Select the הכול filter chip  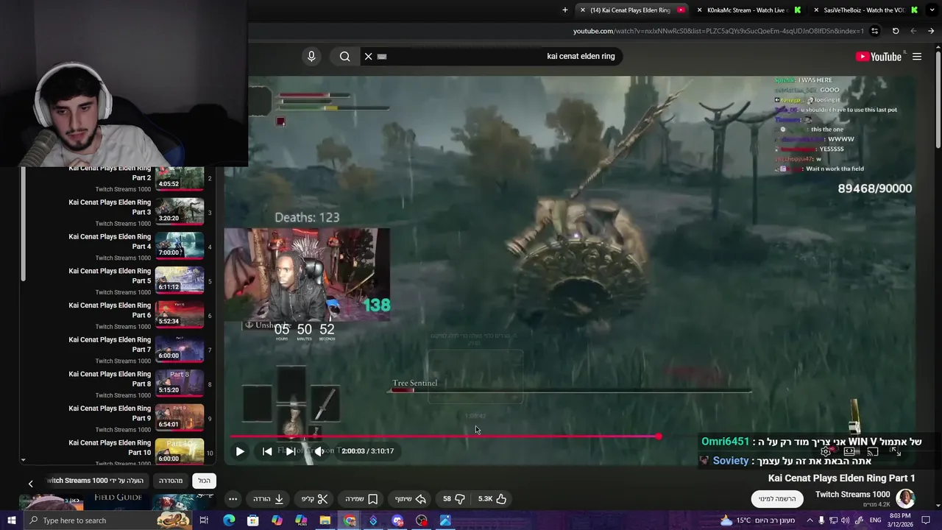pos(204,481)
